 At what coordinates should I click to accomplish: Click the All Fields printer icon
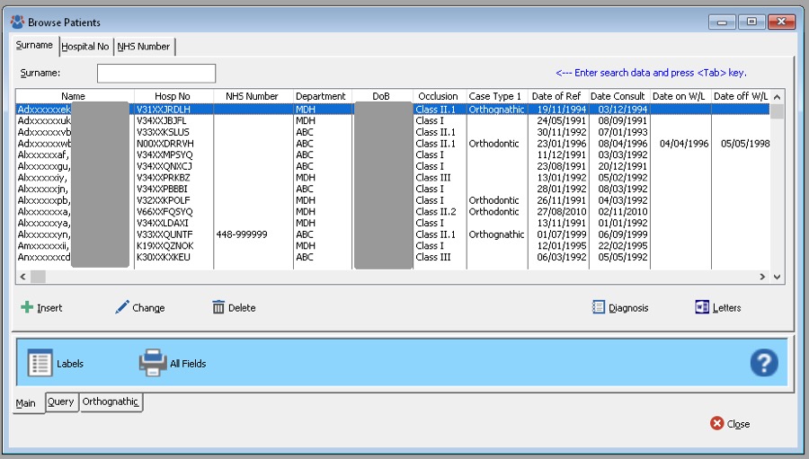point(153,363)
